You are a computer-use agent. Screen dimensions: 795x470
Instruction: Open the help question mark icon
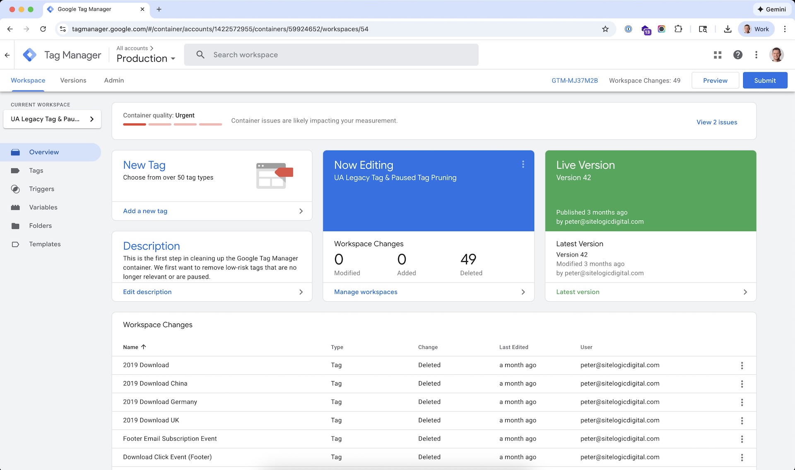click(x=737, y=55)
